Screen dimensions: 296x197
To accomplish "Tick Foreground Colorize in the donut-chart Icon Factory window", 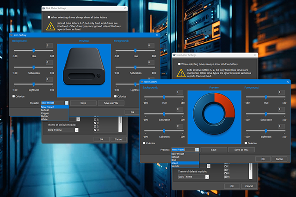I will [x=247, y=143].
